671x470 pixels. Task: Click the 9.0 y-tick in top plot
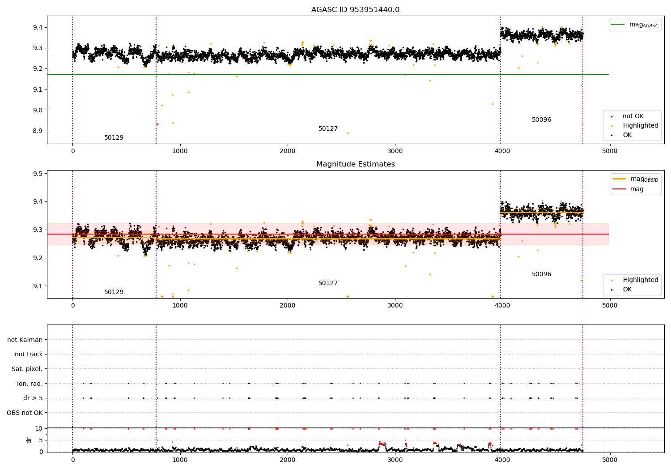coord(38,110)
